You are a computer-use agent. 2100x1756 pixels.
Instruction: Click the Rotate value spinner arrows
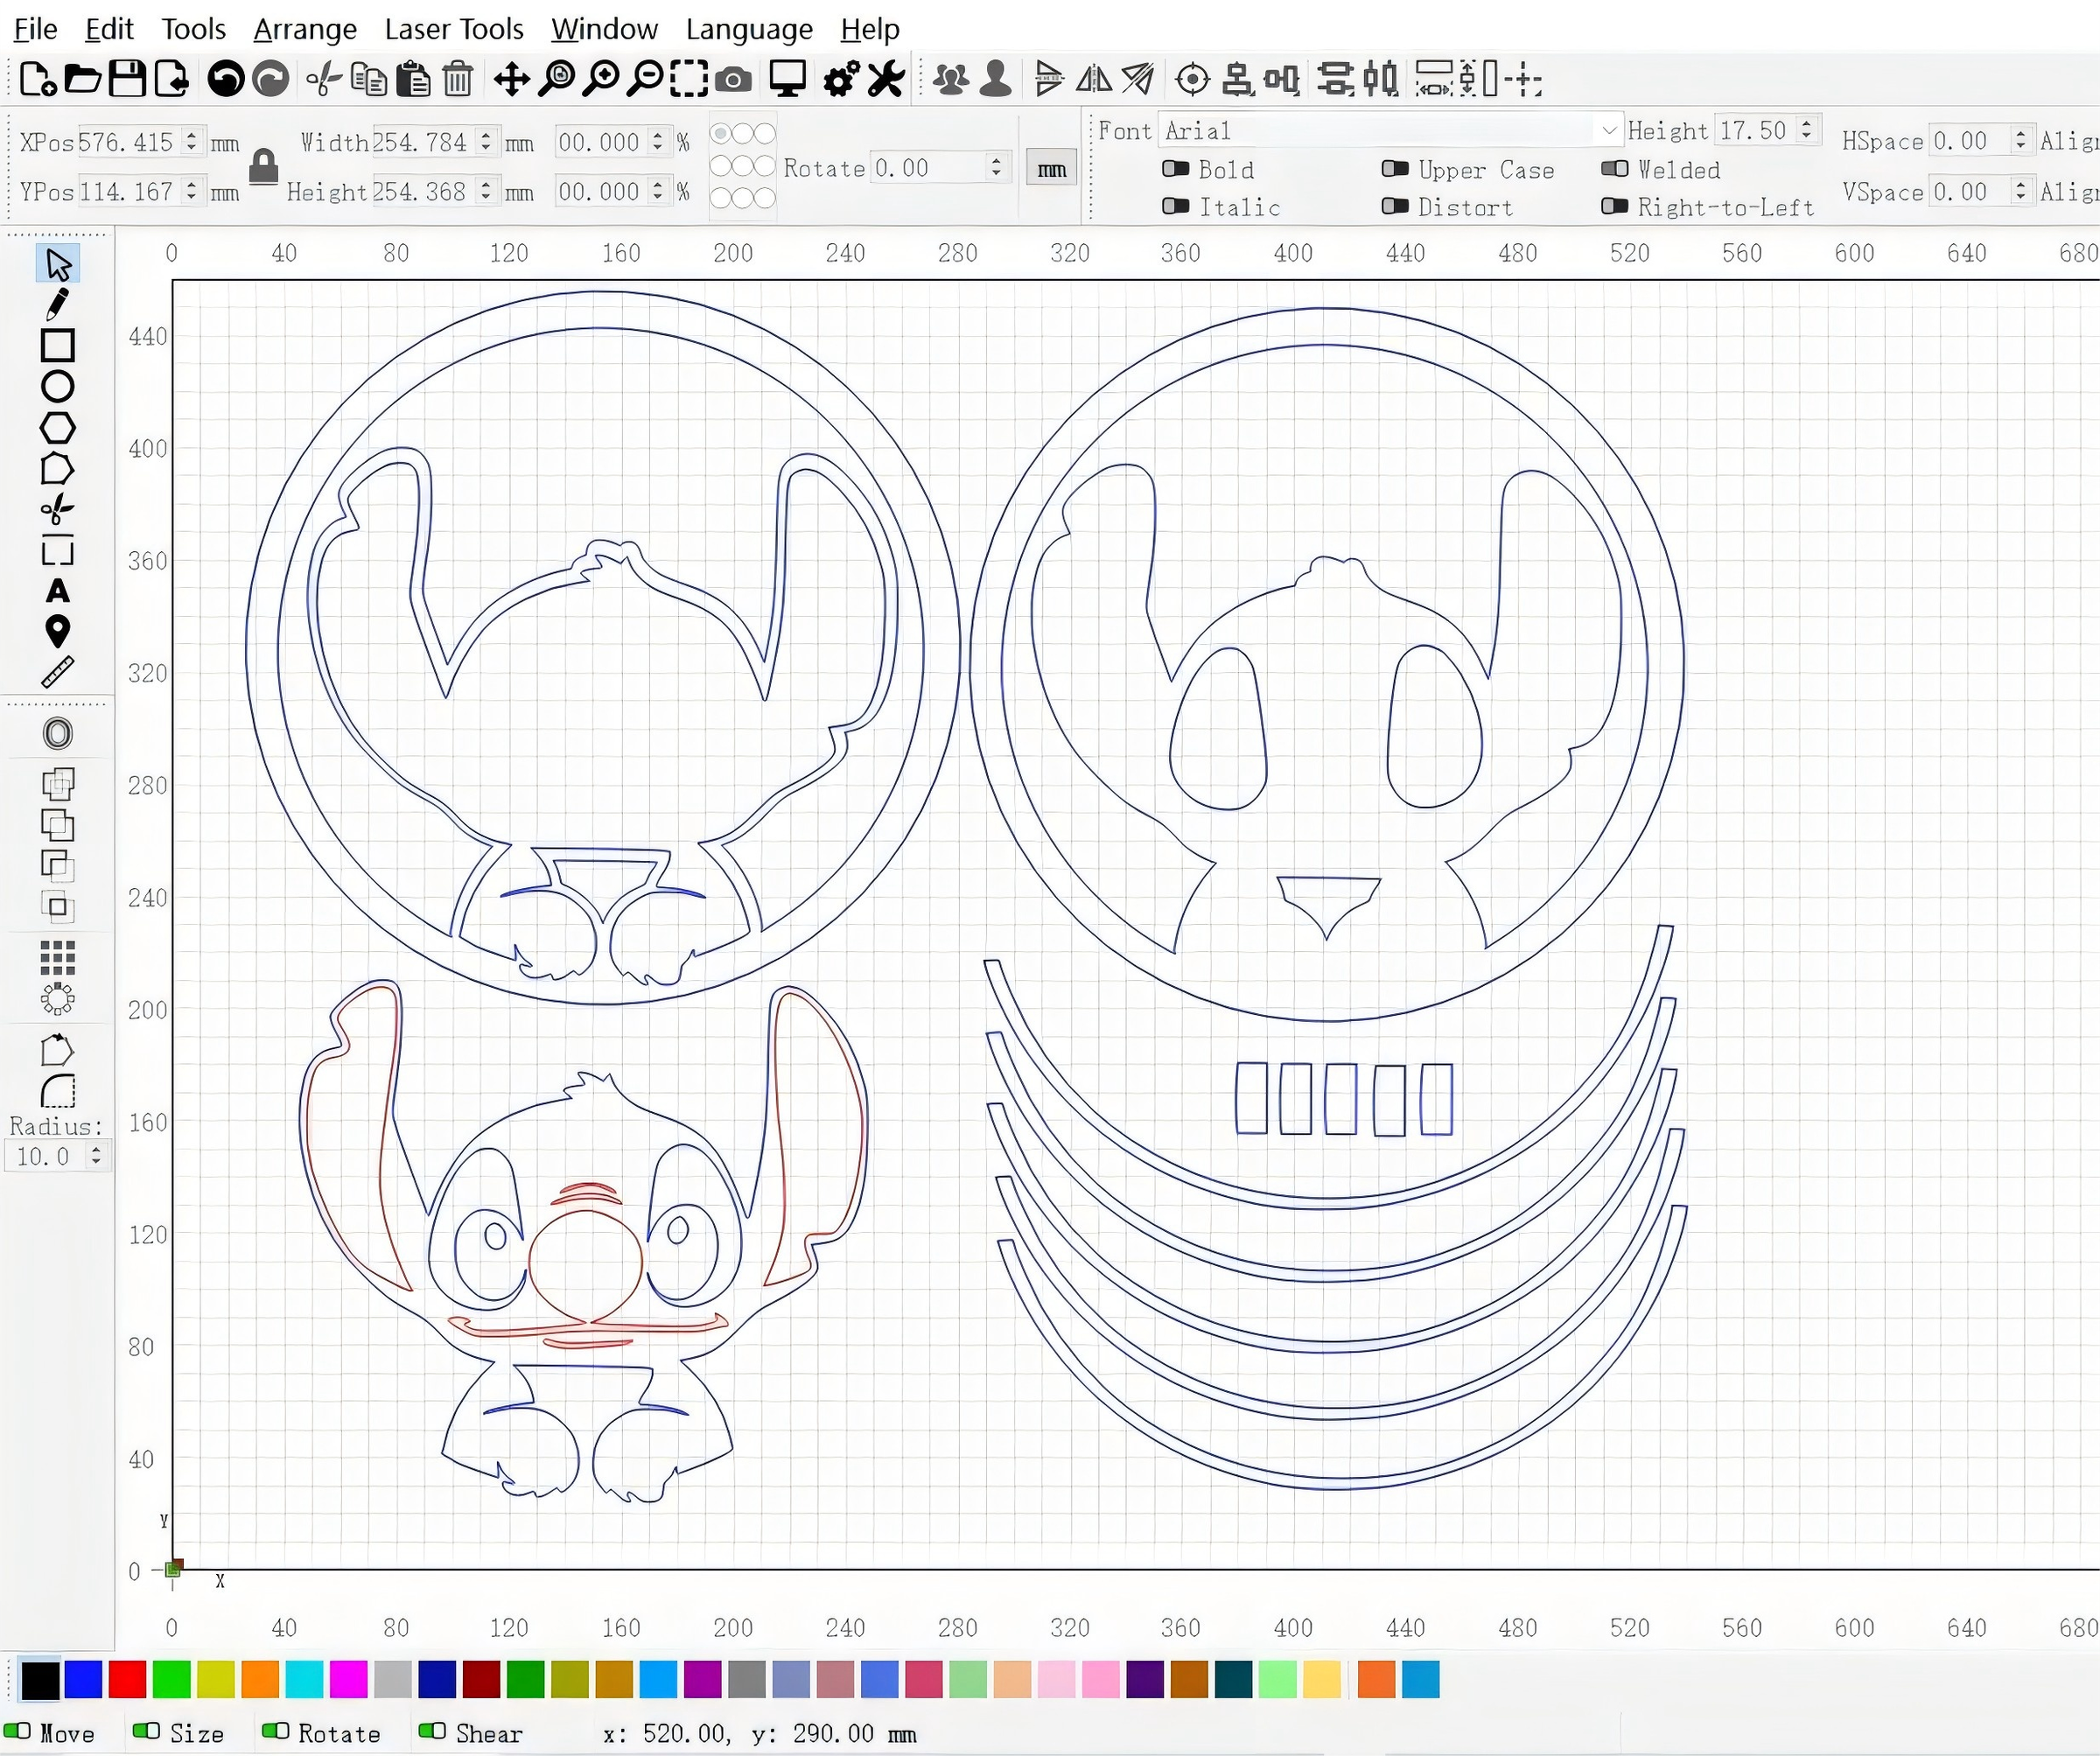(x=995, y=167)
